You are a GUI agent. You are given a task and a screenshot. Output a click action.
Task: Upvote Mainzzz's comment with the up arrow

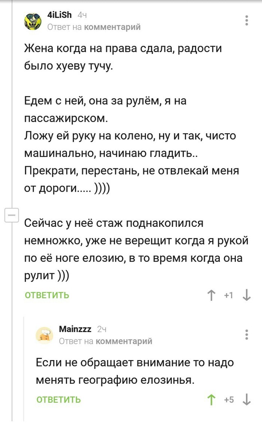[211, 400]
